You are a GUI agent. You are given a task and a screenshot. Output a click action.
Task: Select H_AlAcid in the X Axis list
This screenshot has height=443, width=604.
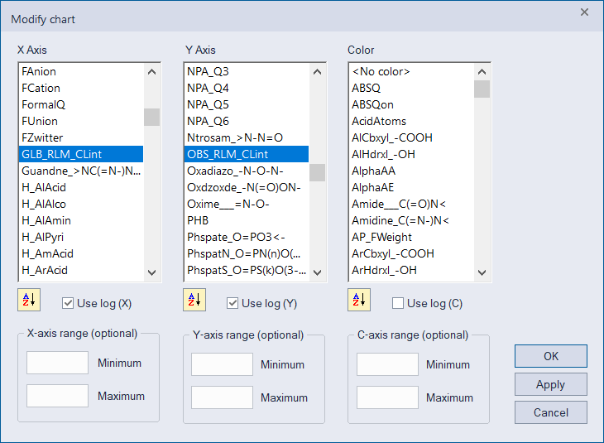click(x=81, y=187)
